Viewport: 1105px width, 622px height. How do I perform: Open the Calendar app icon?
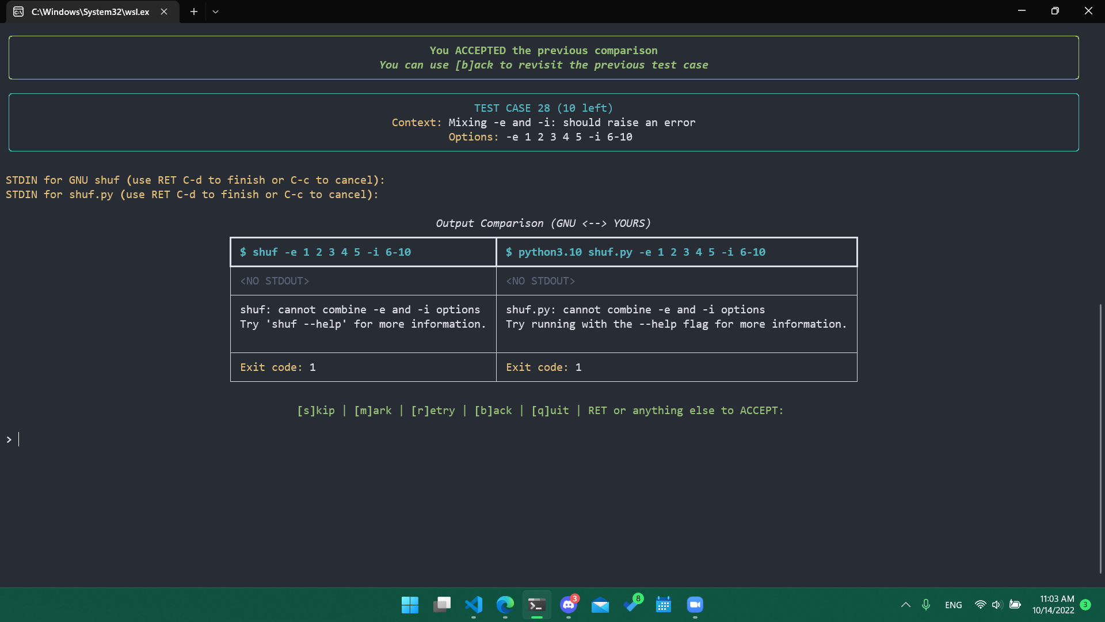[x=663, y=605]
